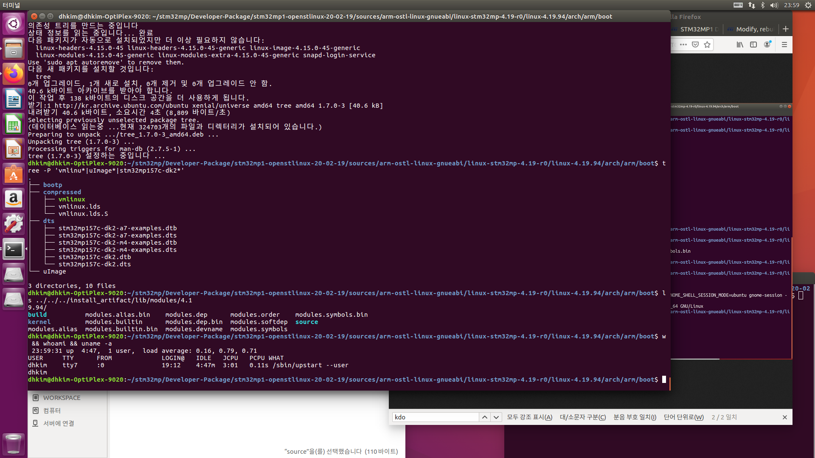Select WORKSPACE in file manager sidebar
Viewport: 815px width, 458px height.
62,398
